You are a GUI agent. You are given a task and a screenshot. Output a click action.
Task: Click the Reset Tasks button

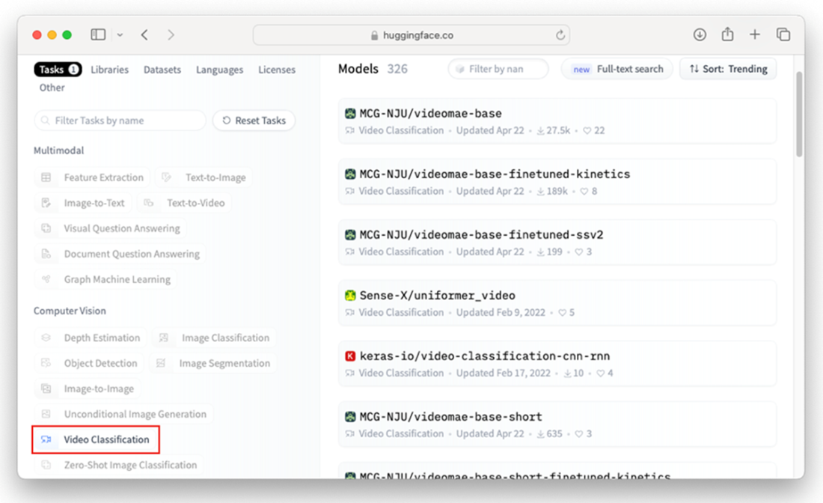254,121
